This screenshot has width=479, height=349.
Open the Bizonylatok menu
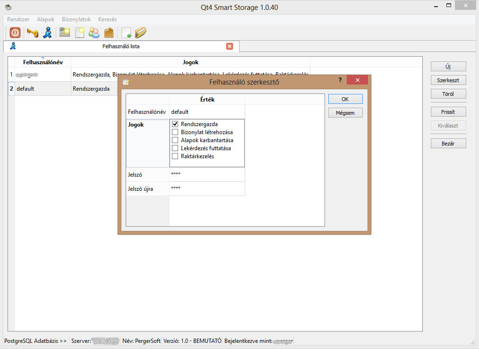pyautogui.click(x=76, y=19)
